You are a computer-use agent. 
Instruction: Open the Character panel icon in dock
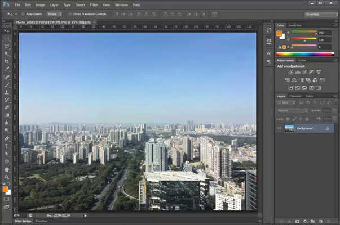tap(268, 53)
